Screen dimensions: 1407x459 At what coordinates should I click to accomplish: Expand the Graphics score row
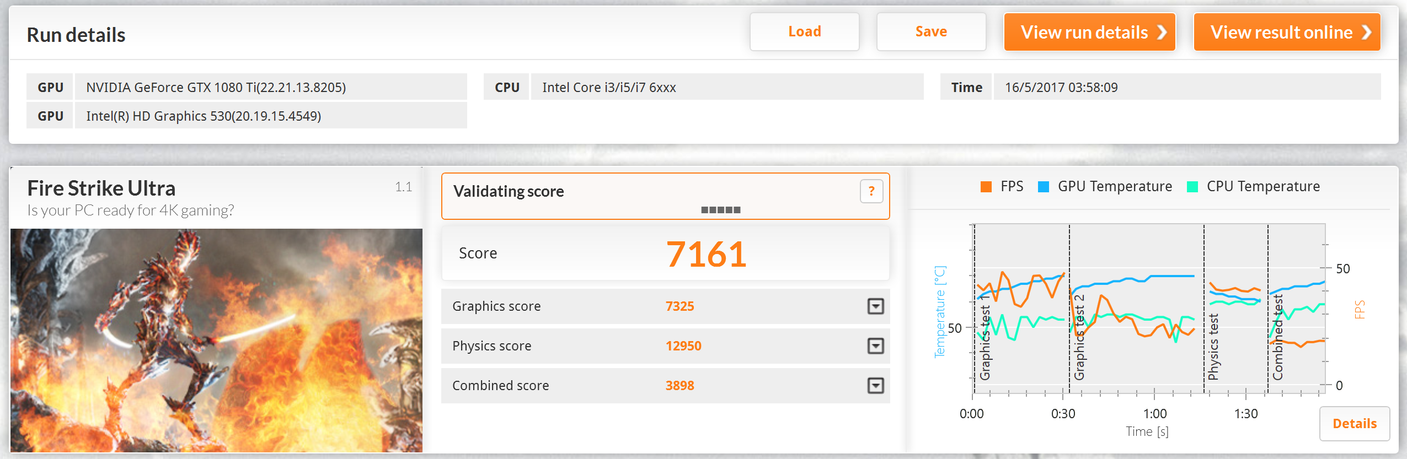[875, 306]
